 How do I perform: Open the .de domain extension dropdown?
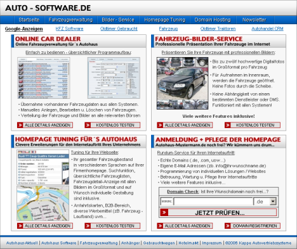pyautogui.click(x=265, y=201)
